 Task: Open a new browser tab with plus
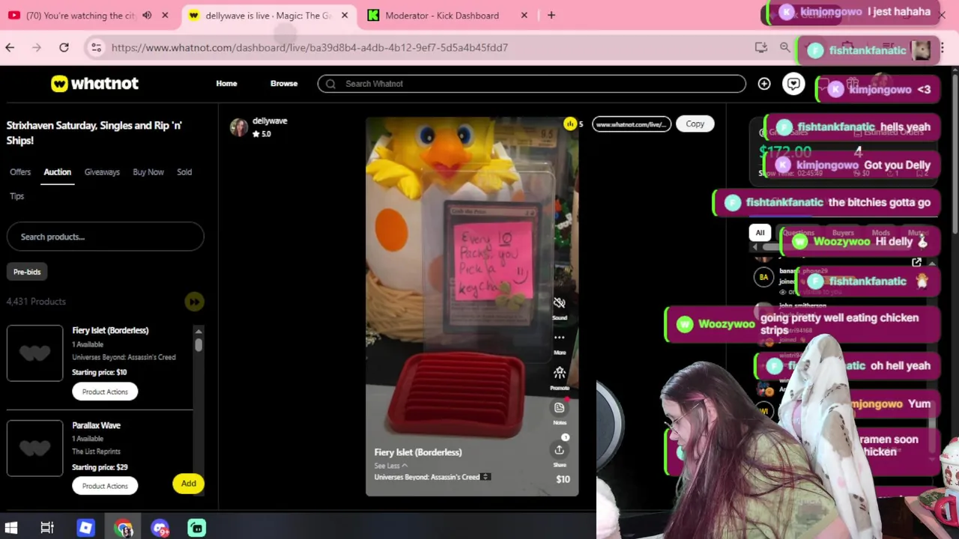(551, 15)
